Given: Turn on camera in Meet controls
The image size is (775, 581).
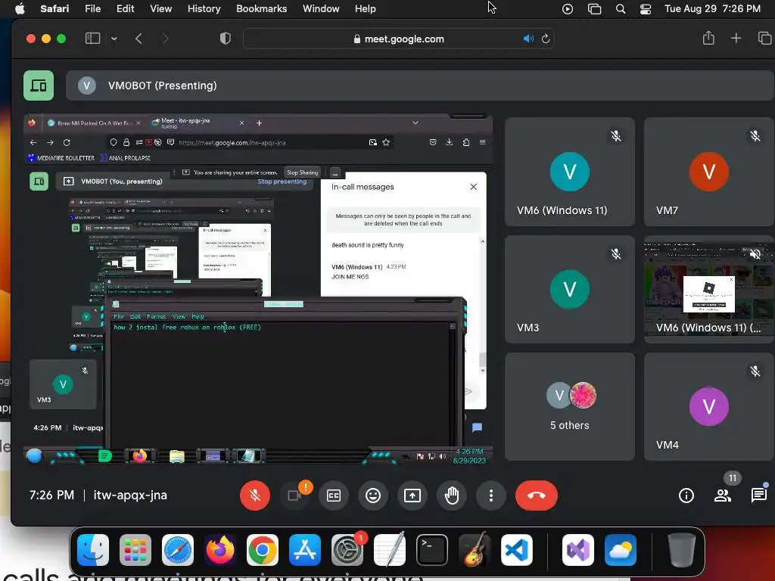Looking at the screenshot, I should (x=294, y=495).
